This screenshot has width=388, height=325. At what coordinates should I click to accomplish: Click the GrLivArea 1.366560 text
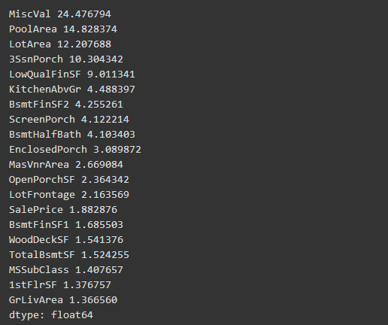(x=63, y=300)
